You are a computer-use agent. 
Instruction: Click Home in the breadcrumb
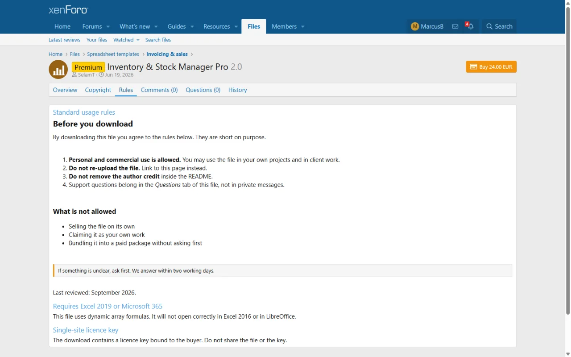coord(56,54)
